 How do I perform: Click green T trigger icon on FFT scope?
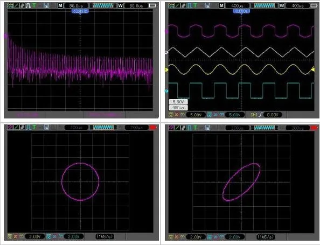tap(34, 6)
